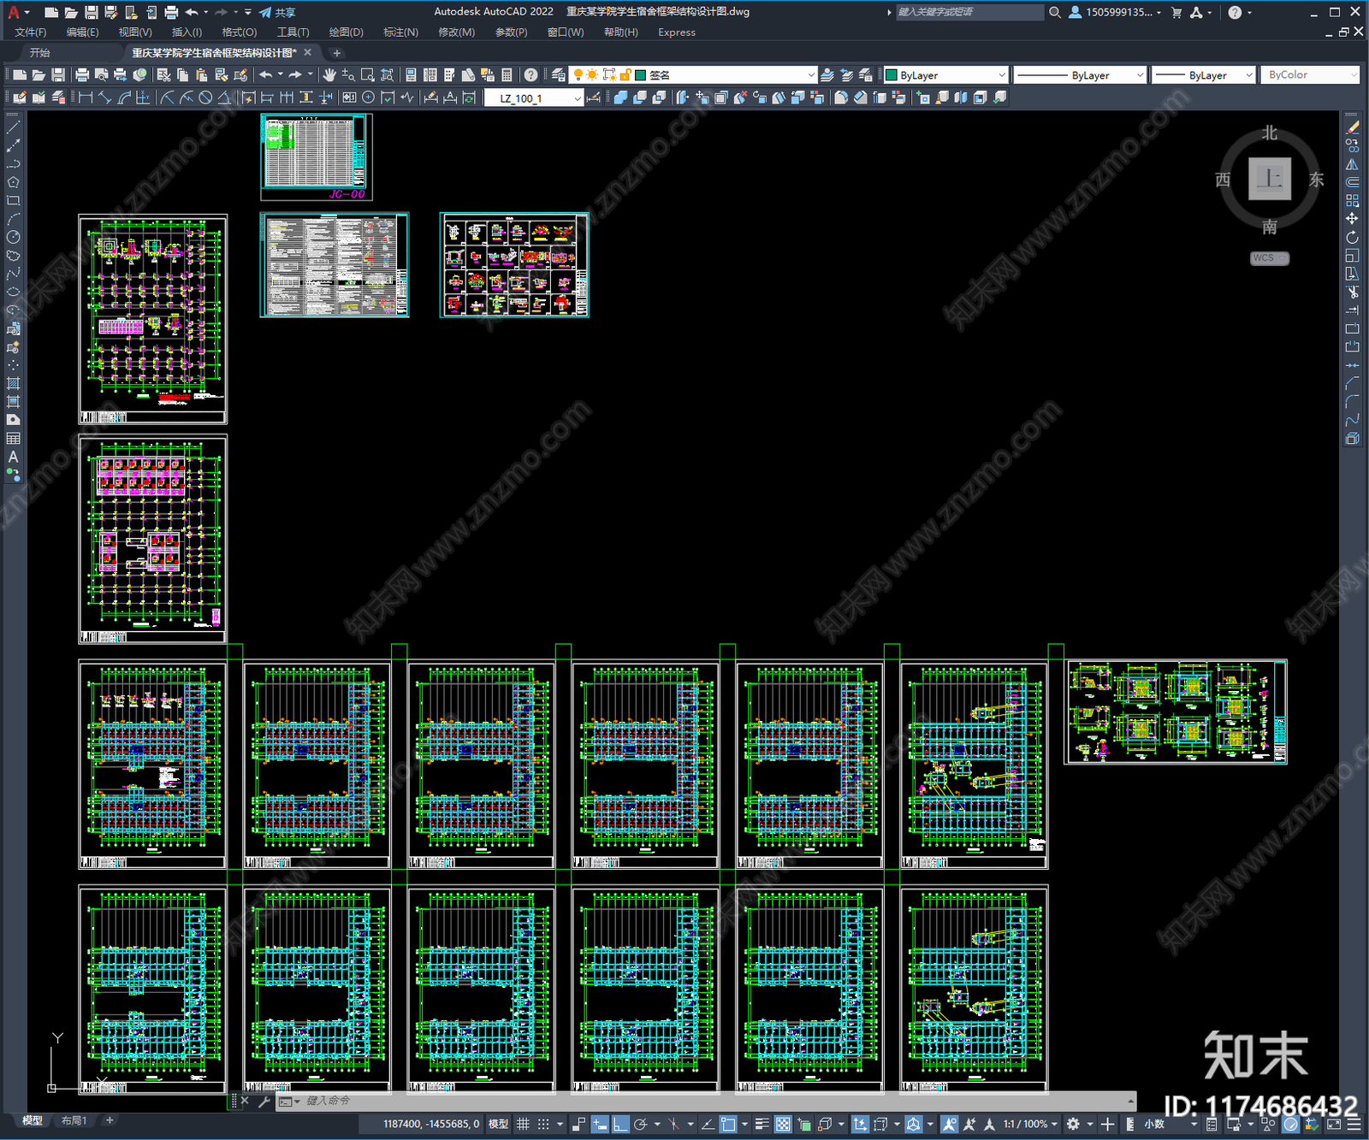Open the 标注(N) menu
1369x1140 pixels.
coord(400,32)
